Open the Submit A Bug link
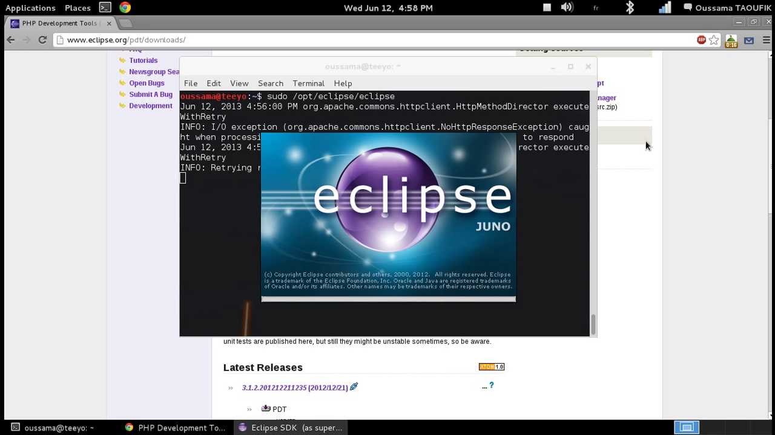The image size is (775, 435). pyautogui.click(x=151, y=94)
